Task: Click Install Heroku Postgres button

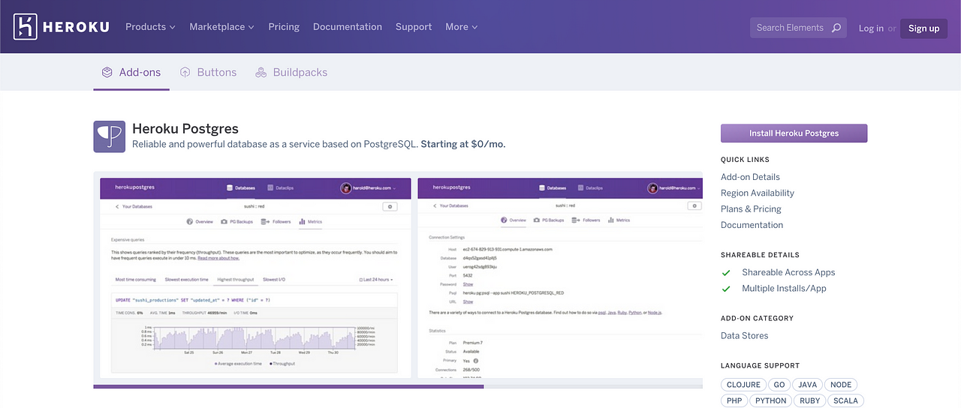Action: click(x=794, y=133)
